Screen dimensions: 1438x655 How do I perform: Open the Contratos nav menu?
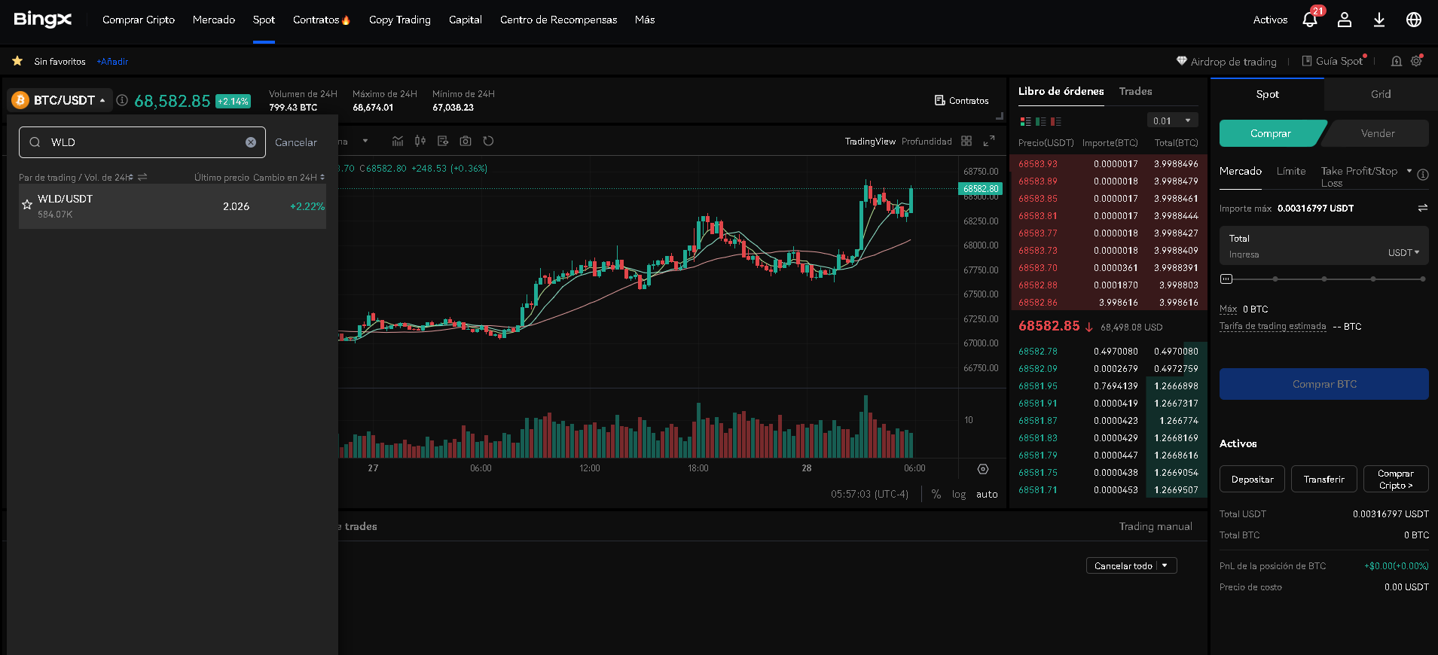coord(322,20)
